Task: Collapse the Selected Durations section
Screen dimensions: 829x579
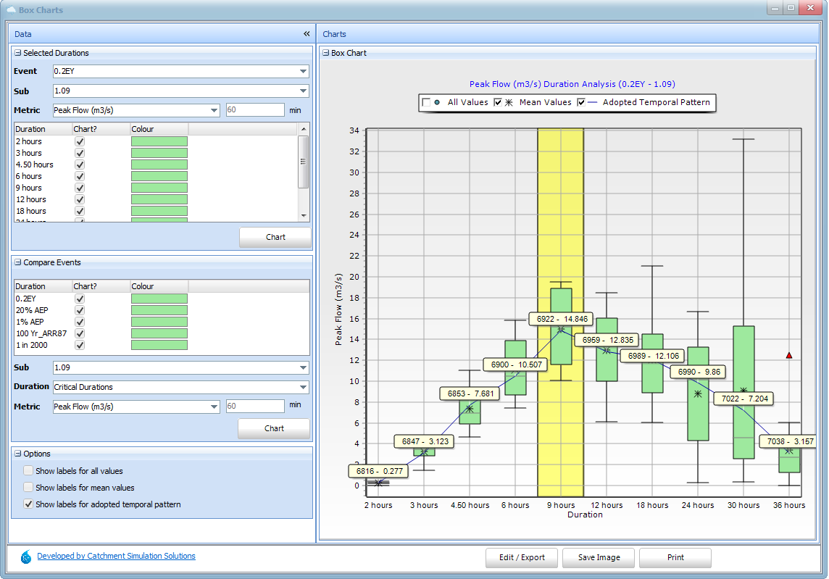Action: tap(18, 53)
